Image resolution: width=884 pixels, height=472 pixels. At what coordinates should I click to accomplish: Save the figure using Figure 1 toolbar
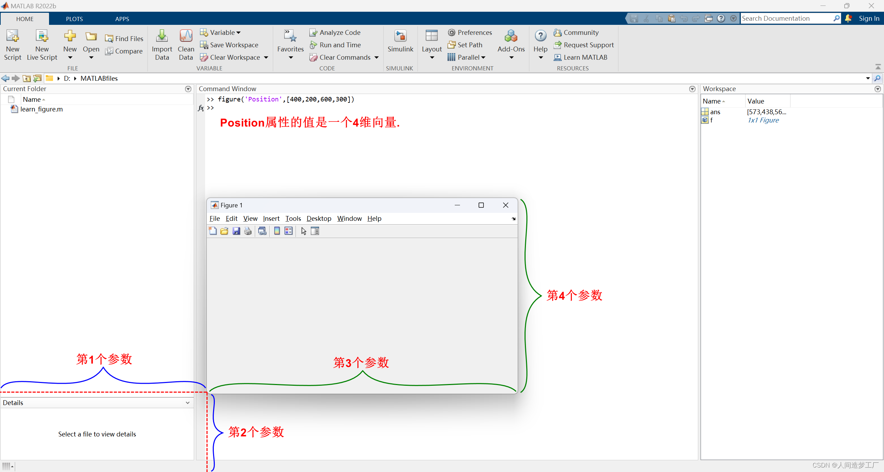coord(236,231)
